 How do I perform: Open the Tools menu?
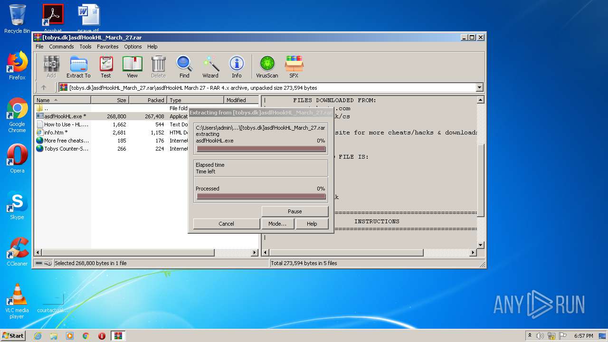[85, 47]
